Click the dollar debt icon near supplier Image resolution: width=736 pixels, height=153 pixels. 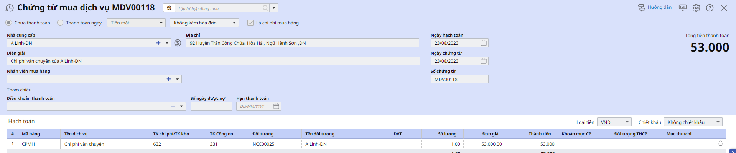[x=178, y=43]
